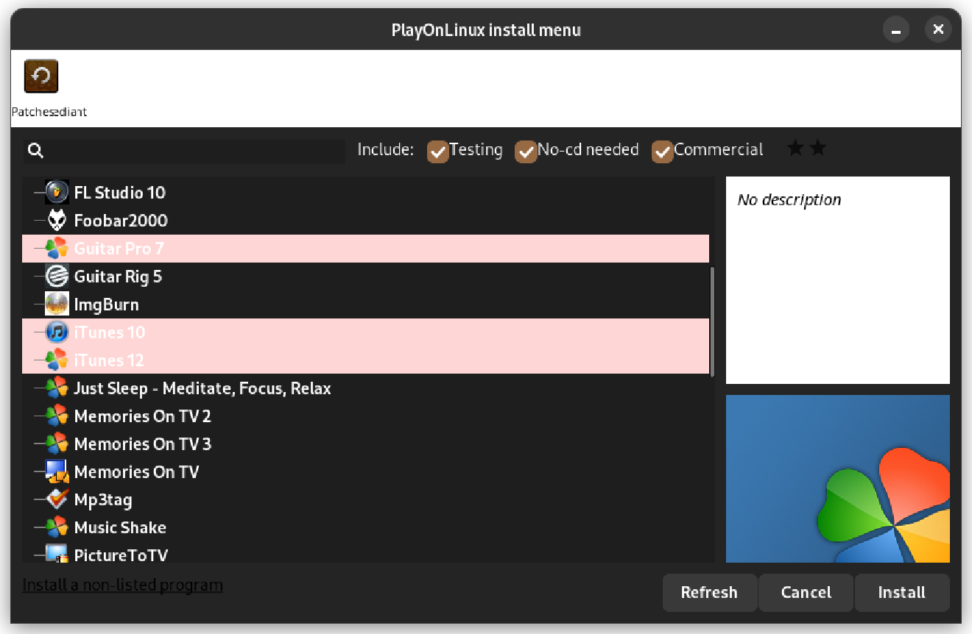Toggle the Commercial checkbox
This screenshot has height=634, width=972.
(x=662, y=152)
